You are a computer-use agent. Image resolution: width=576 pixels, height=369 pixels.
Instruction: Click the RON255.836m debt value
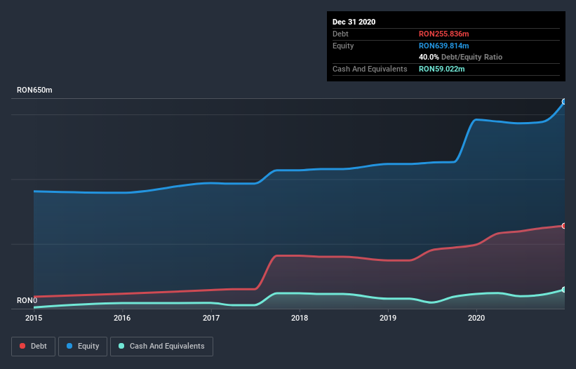point(444,34)
